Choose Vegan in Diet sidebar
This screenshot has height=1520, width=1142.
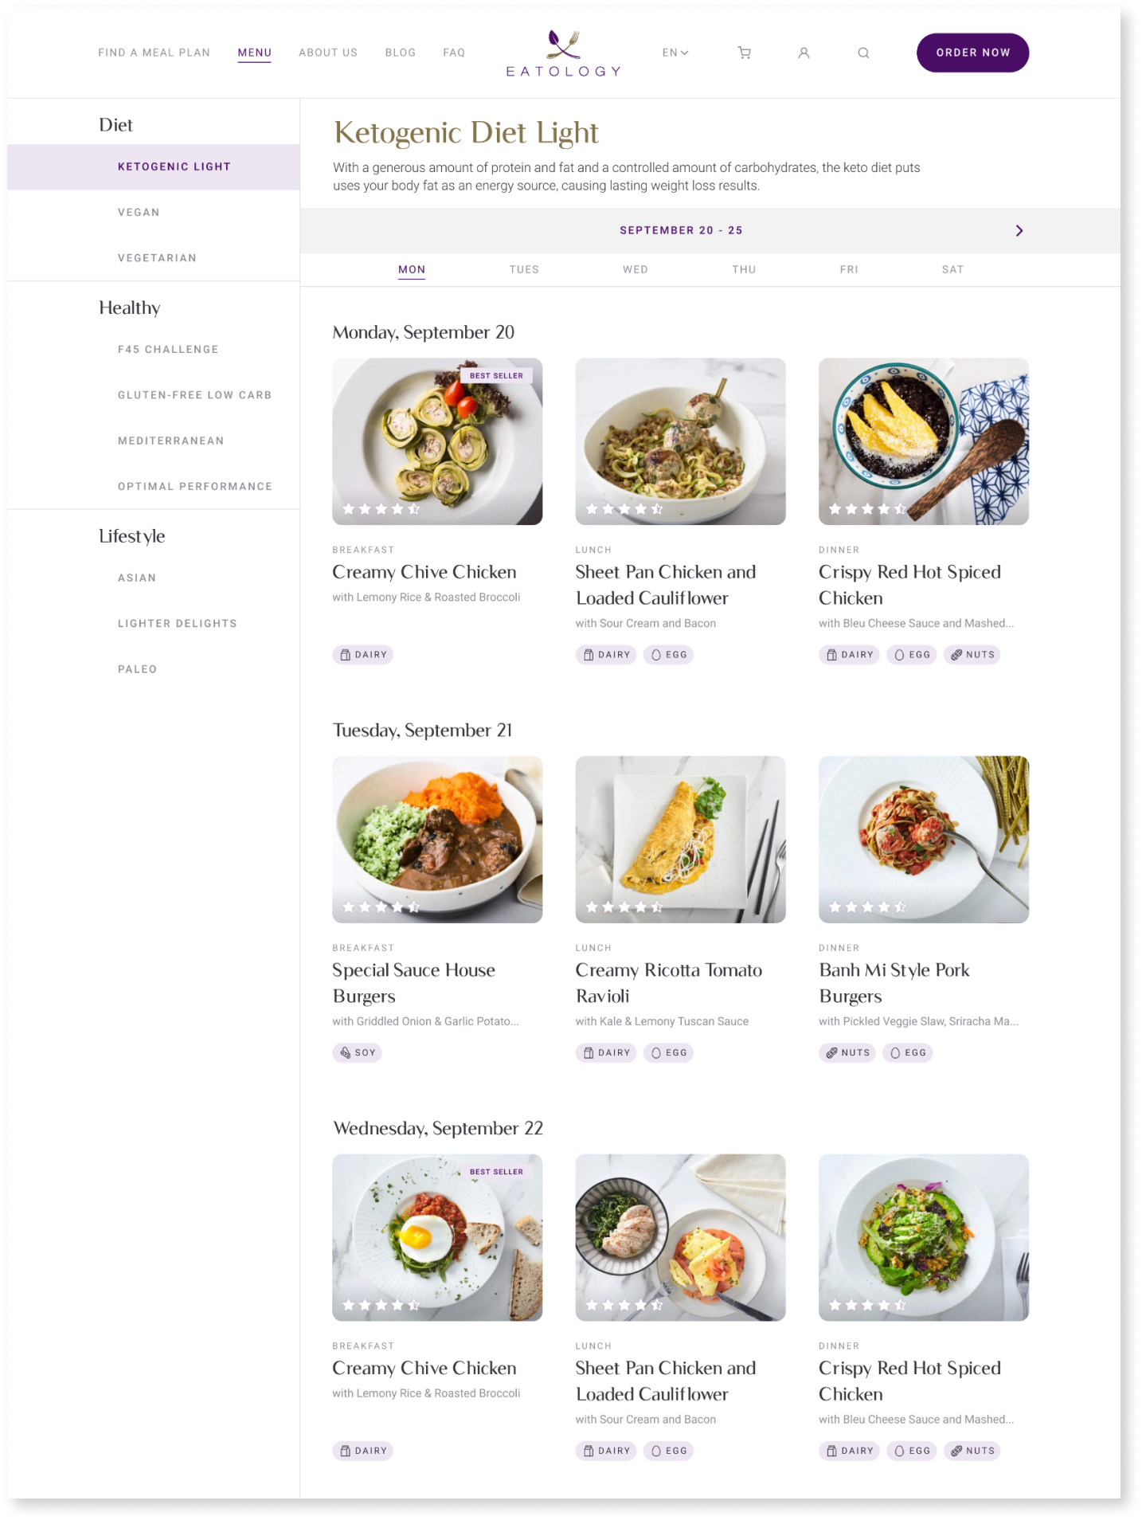tap(139, 212)
